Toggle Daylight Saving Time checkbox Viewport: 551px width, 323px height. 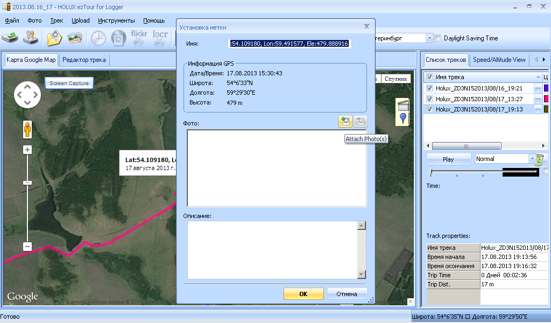(x=438, y=38)
